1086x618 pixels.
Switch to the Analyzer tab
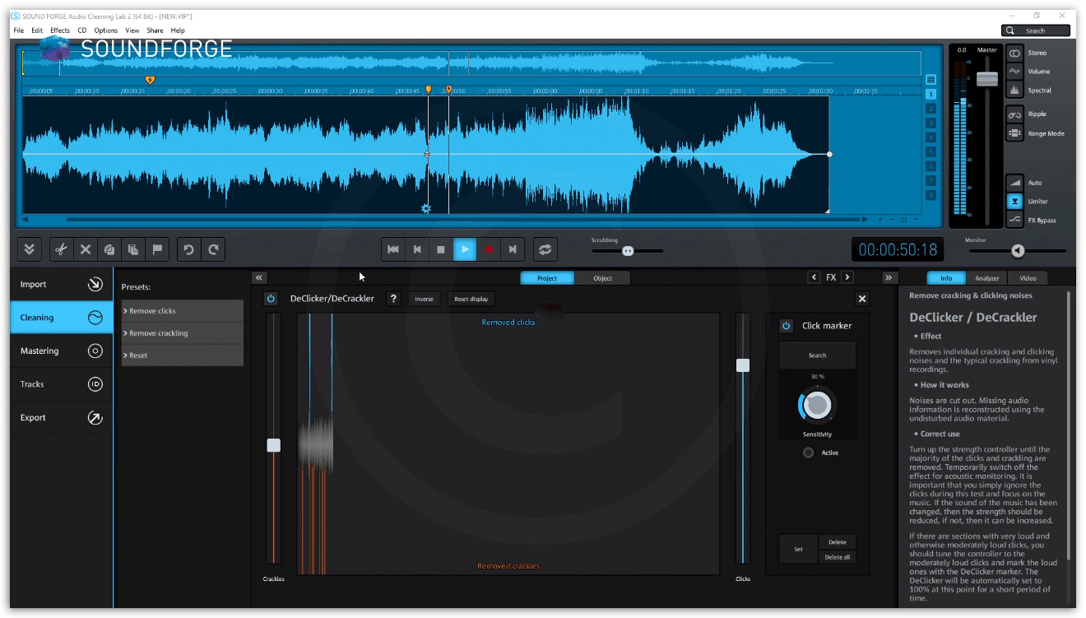pos(986,277)
